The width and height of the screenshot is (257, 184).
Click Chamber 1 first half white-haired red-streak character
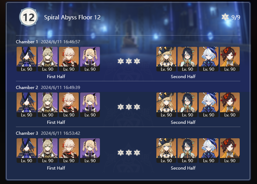tap(69, 59)
